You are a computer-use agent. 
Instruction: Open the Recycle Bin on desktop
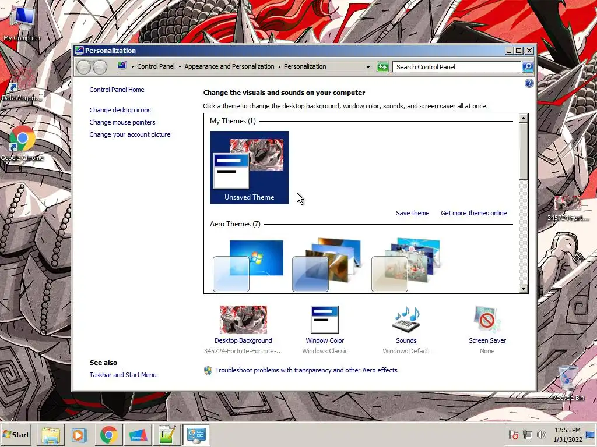(568, 383)
